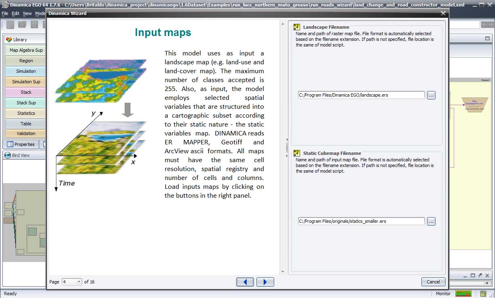Maximize the model editor panel
The height and width of the screenshot is (298, 495).
click(x=488, y=38)
